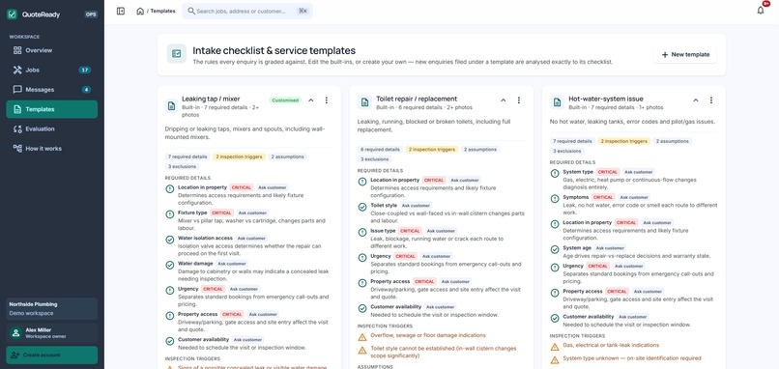Click 7 required details chip in Hot-water-system card
779x369 pixels.
point(572,141)
